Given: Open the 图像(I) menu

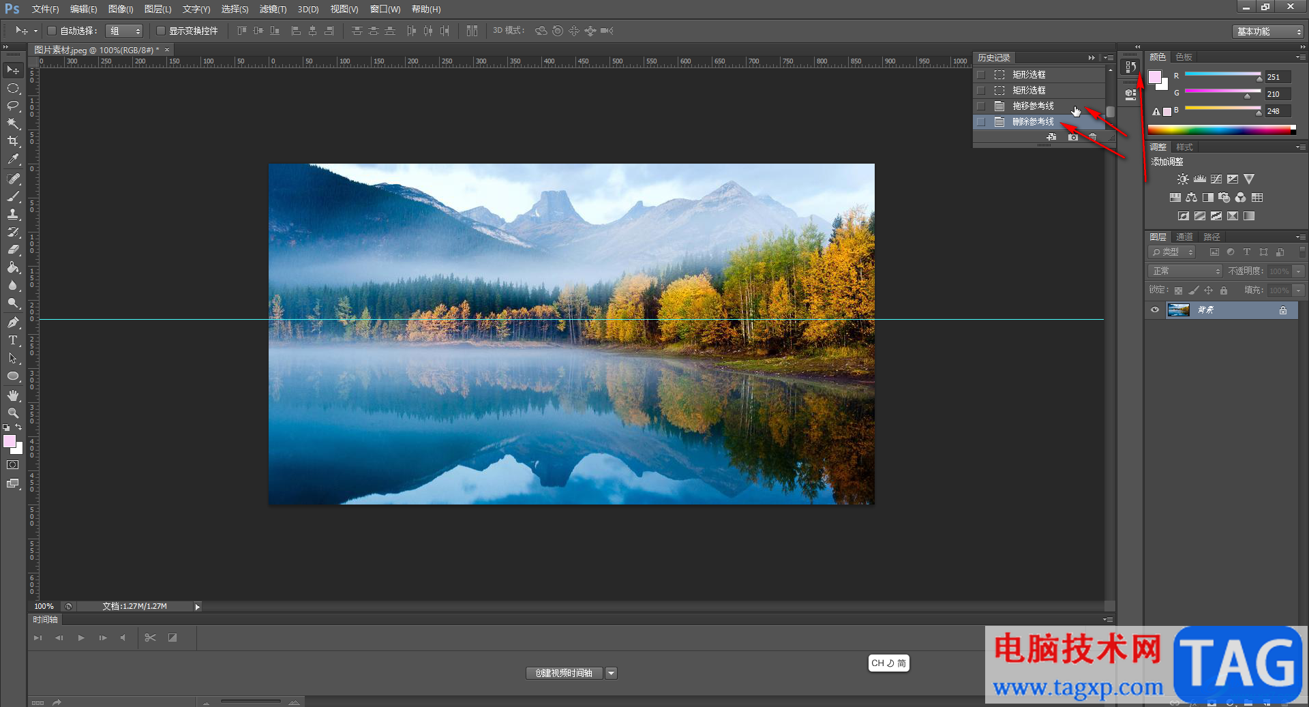Looking at the screenshot, I should click(121, 9).
